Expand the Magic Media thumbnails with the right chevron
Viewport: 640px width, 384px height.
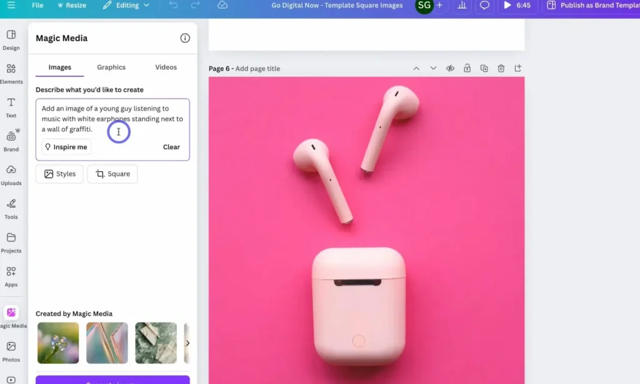tap(187, 343)
